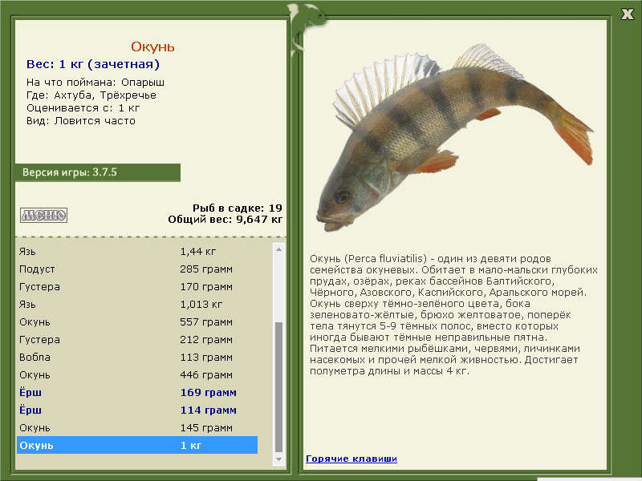Open the Горячие клавиши link
The image size is (642, 481).
tap(351, 459)
